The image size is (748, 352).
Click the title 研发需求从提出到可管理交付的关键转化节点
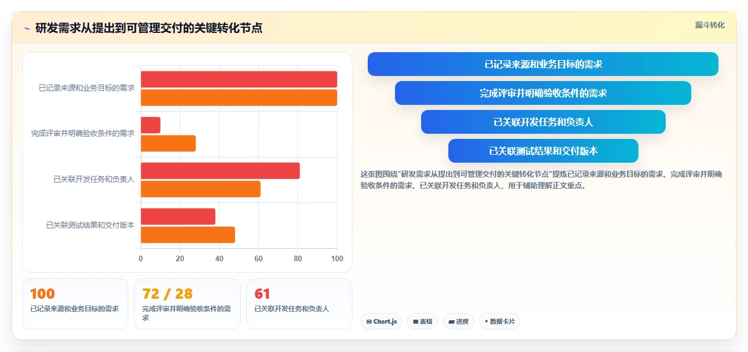[x=149, y=28]
